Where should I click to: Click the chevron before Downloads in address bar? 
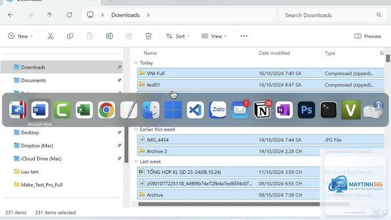coord(102,15)
